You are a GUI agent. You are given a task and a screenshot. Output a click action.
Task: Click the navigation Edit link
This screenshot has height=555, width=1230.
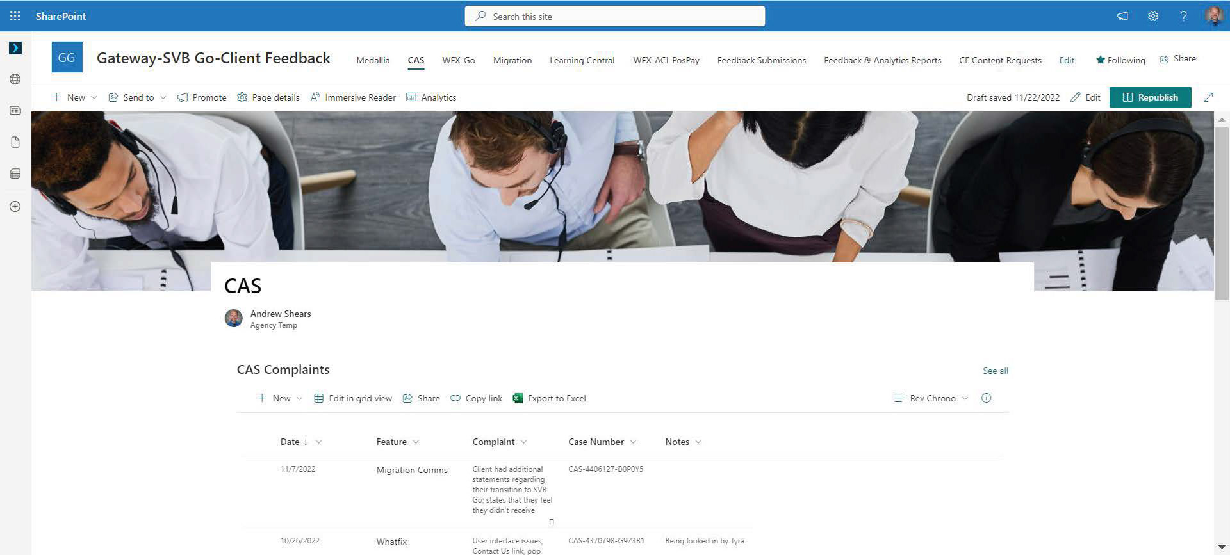pyautogui.click(x=1067, y=60)
